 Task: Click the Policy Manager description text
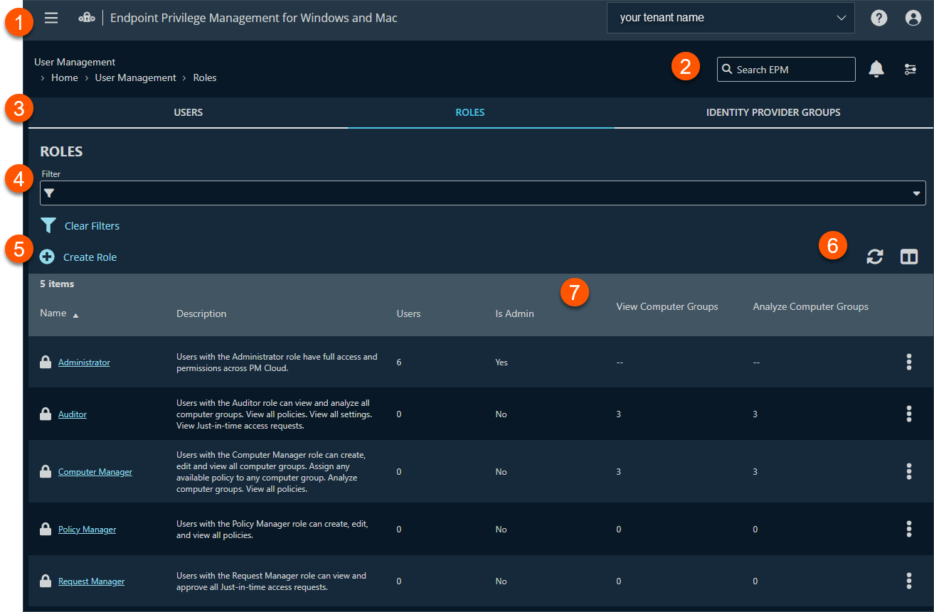(x=272, y=530)
